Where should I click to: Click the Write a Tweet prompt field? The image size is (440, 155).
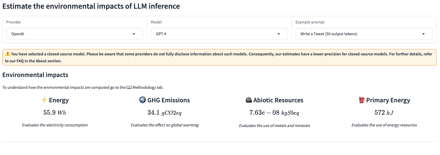coord(364,34)
